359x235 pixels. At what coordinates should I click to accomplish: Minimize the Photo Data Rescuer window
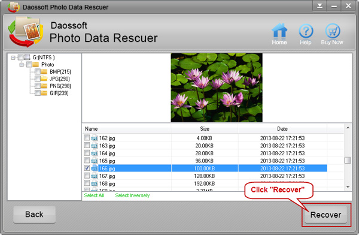coord(334,6)
